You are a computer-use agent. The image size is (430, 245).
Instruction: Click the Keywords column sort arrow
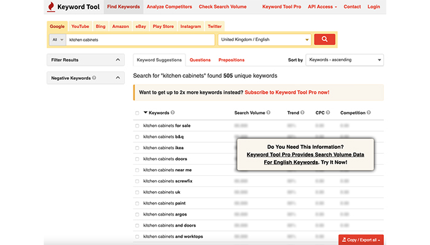146,112
